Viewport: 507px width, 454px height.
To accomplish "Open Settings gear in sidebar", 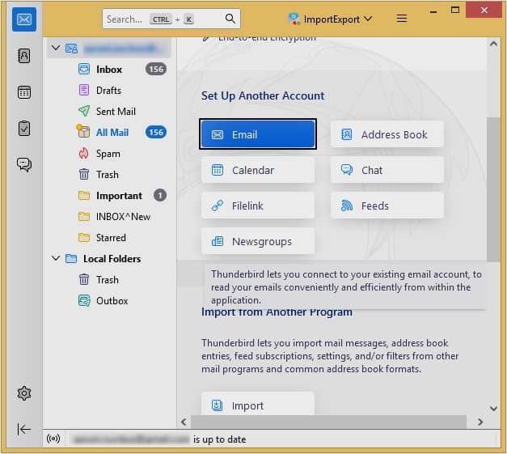I will tap(24, 393).
